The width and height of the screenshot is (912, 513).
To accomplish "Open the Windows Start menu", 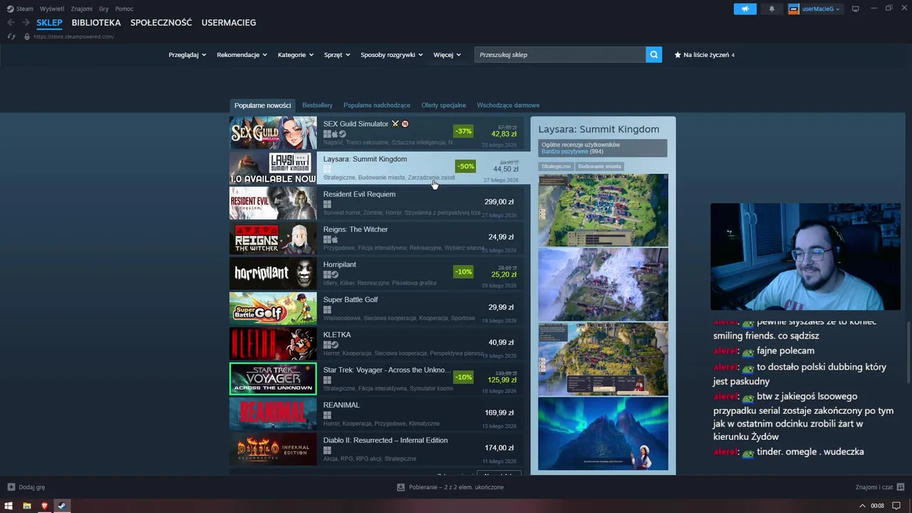I will [9, 506].
